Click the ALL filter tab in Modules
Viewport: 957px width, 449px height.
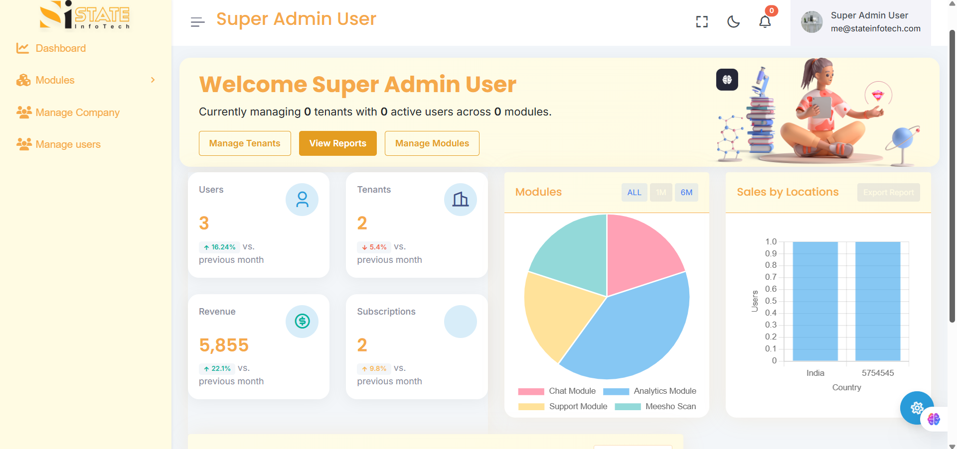[x=634, y=192]
